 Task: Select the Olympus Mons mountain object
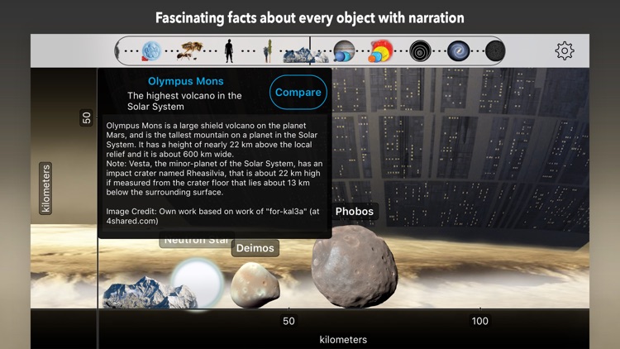tap(150, 293)
